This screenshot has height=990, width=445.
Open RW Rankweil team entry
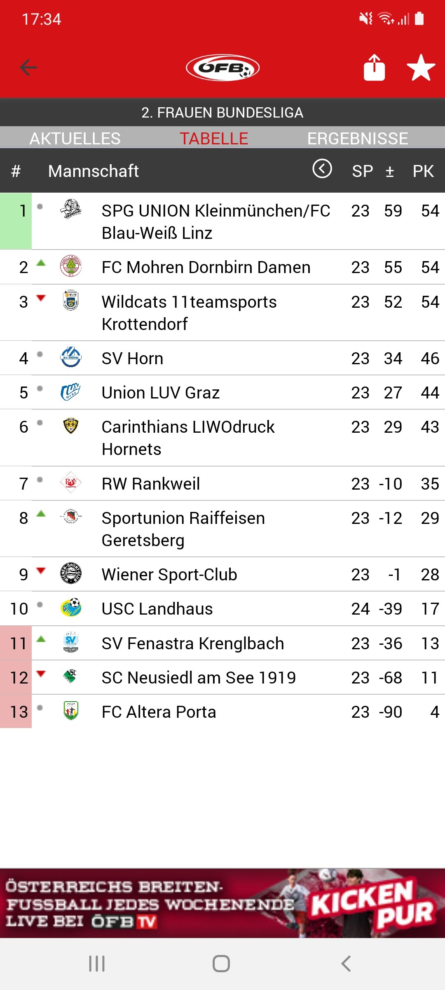click(x=222, y=483)
